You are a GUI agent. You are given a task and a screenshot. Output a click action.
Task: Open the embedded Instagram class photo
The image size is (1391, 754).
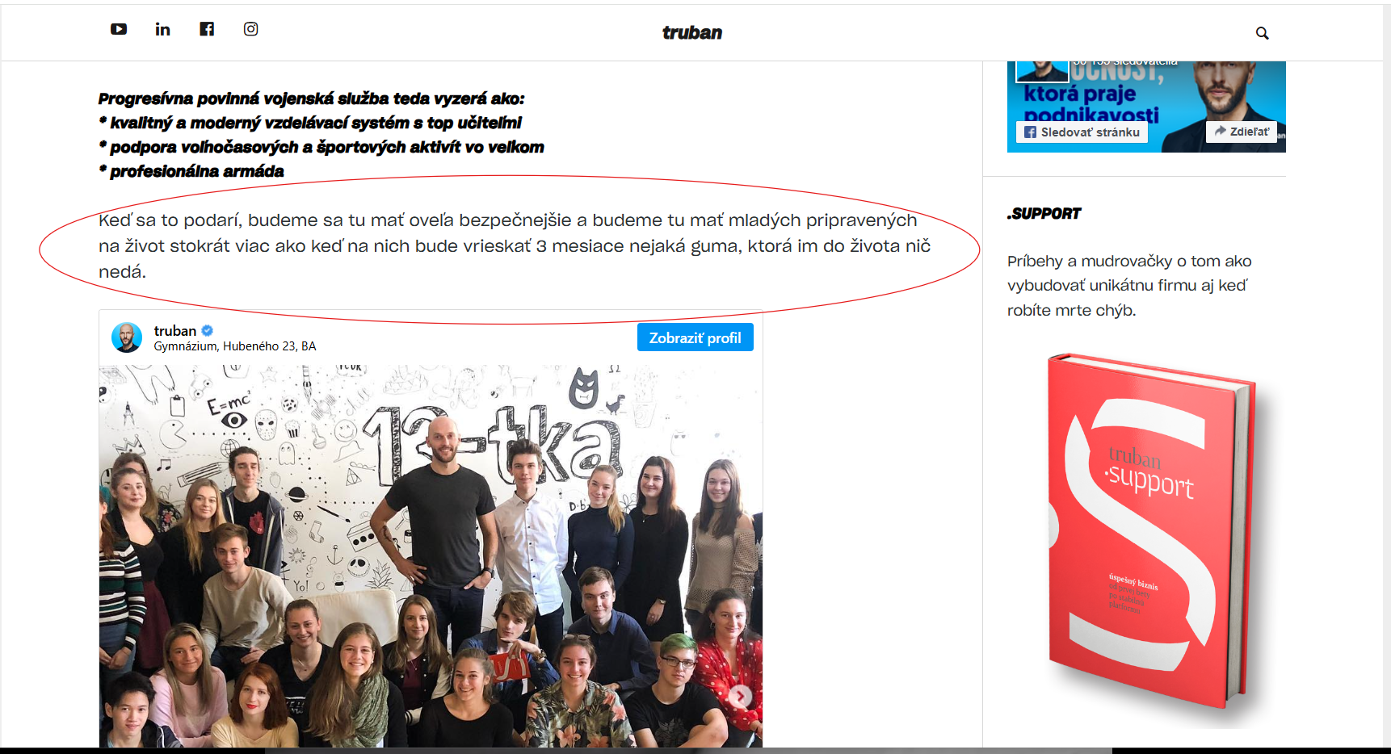tap(431, 555)
